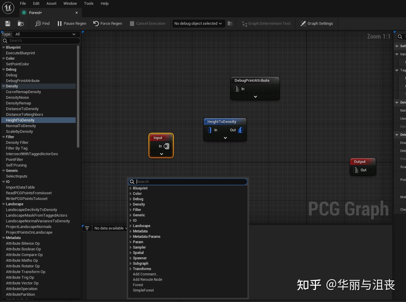This screenshot has width=406, height=302.
Task: Collapse the HeightToDensity node with its chevron
Action: point(225,138)
